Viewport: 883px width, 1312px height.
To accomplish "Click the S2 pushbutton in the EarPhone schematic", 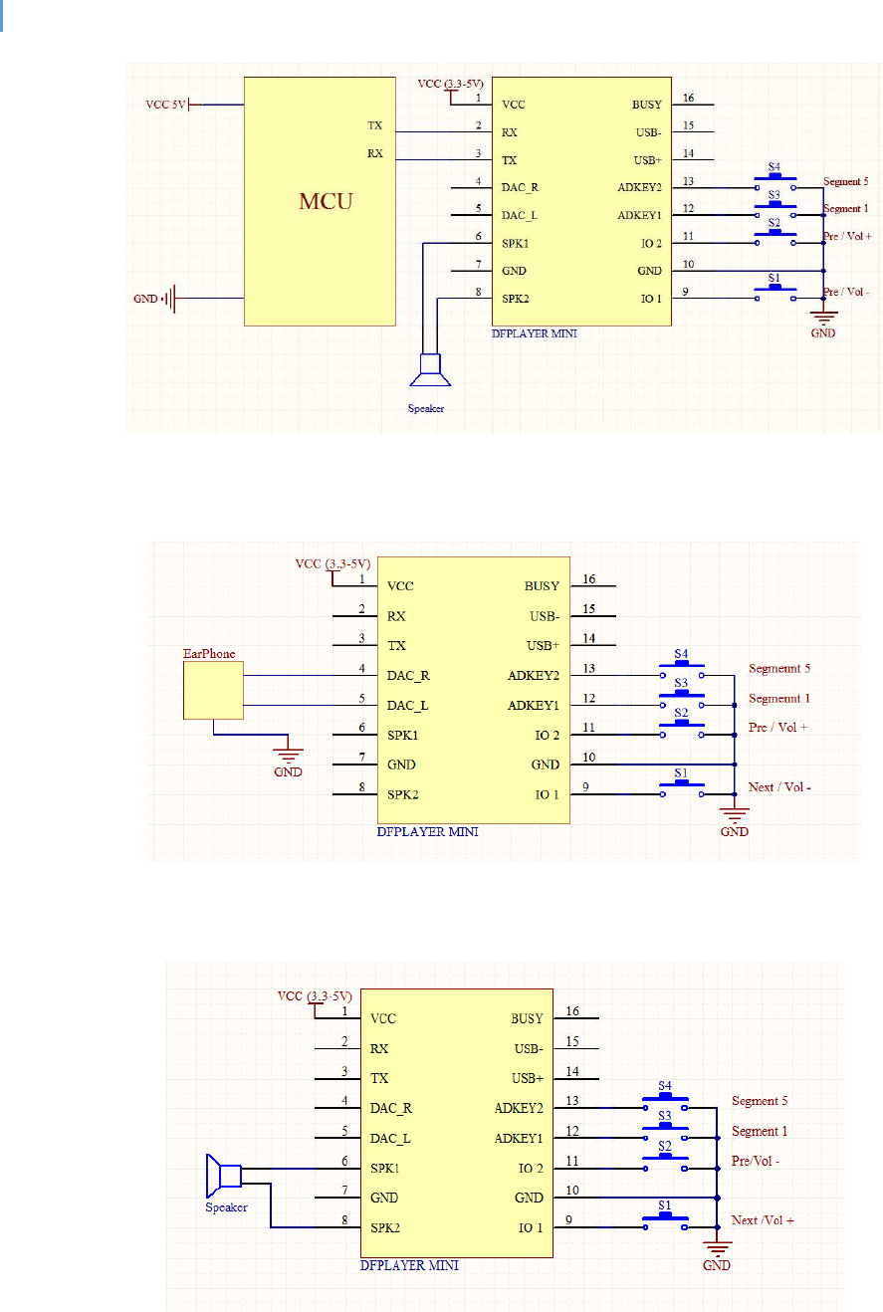I will click(682, 730).
